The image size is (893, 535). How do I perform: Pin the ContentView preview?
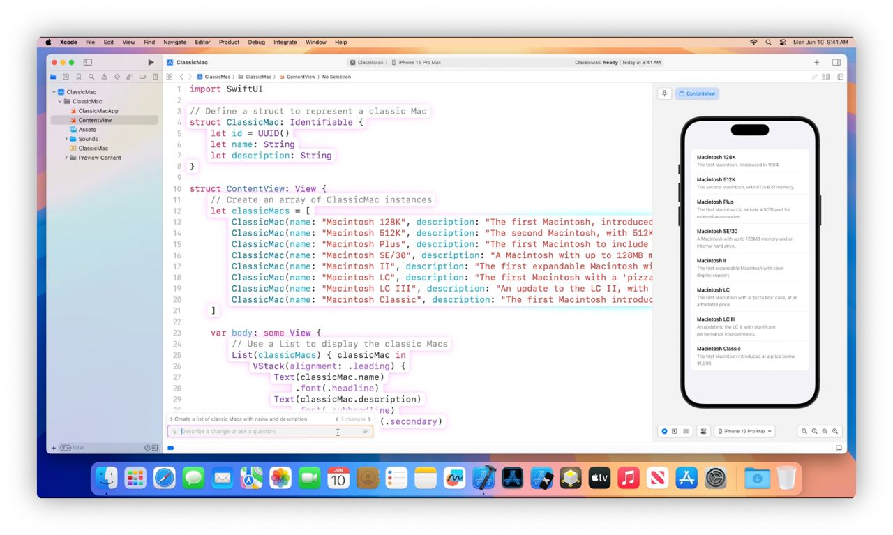(x=664, y=93)
